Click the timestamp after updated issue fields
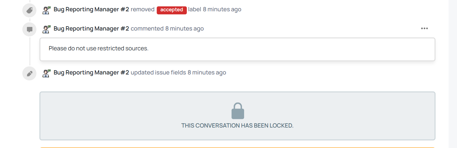The image size is (457, 148). (x=207, y=73)
